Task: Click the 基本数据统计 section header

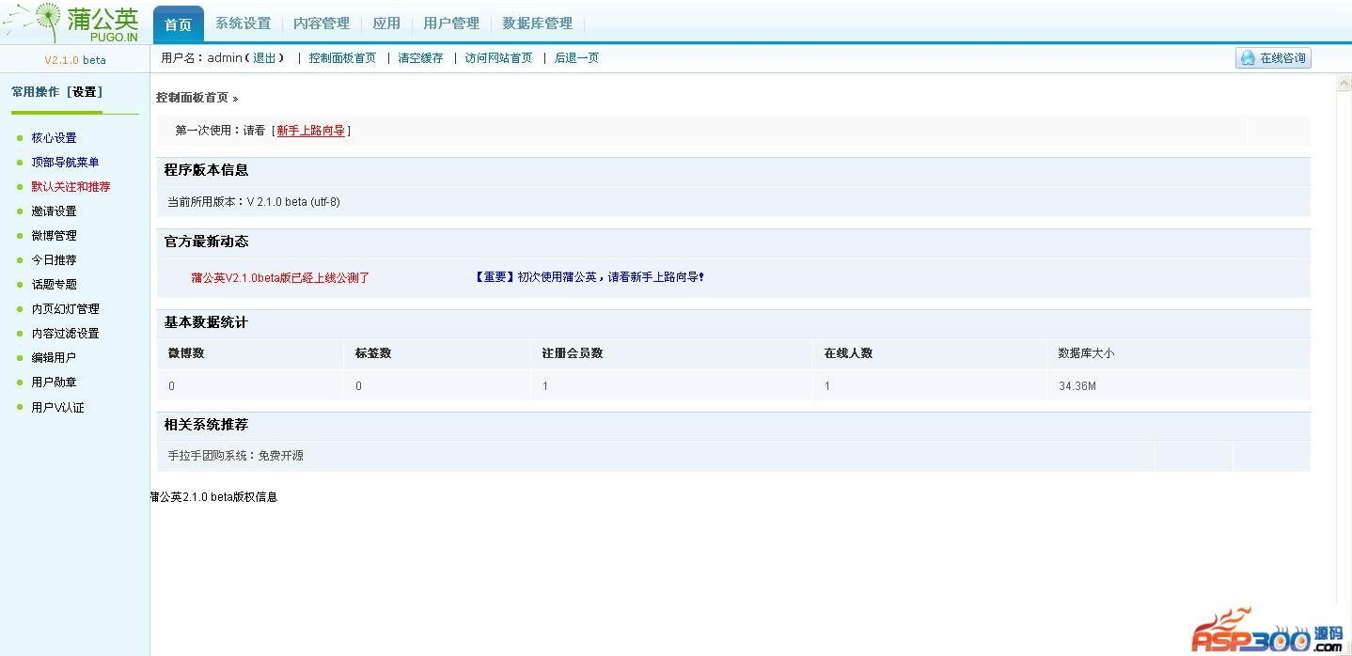Action: (206, 322)
